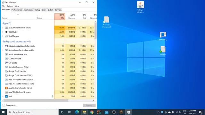Click the Background processes (40) heading
205x115 pixels.
(x=17, y=42)
